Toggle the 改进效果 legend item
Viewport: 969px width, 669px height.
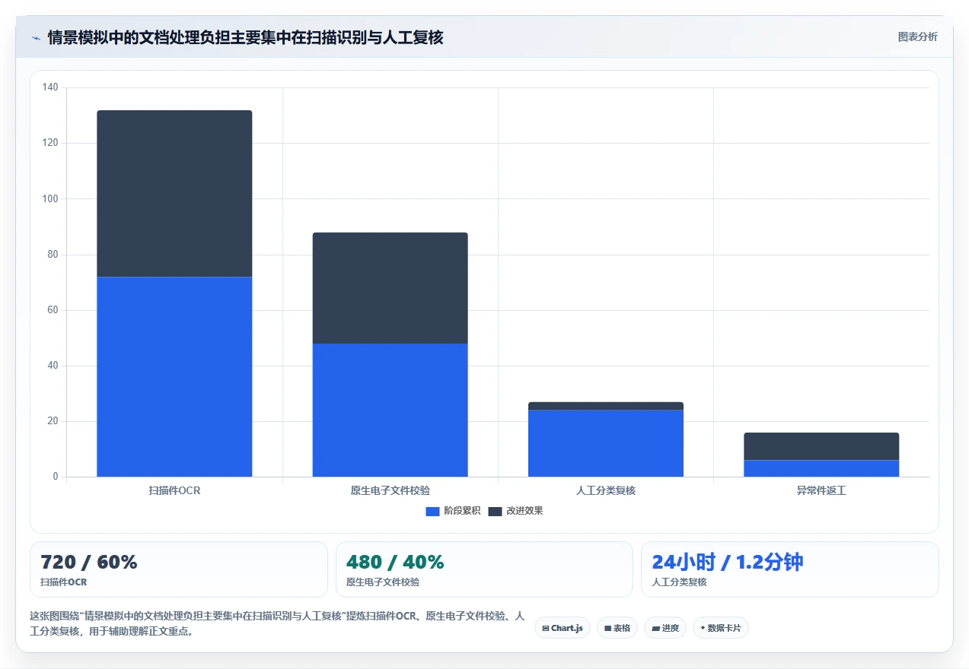coord(515,511)
